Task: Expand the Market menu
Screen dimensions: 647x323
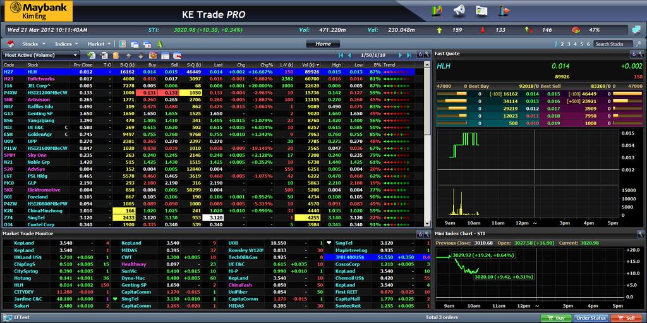Action: click(99, 44)
